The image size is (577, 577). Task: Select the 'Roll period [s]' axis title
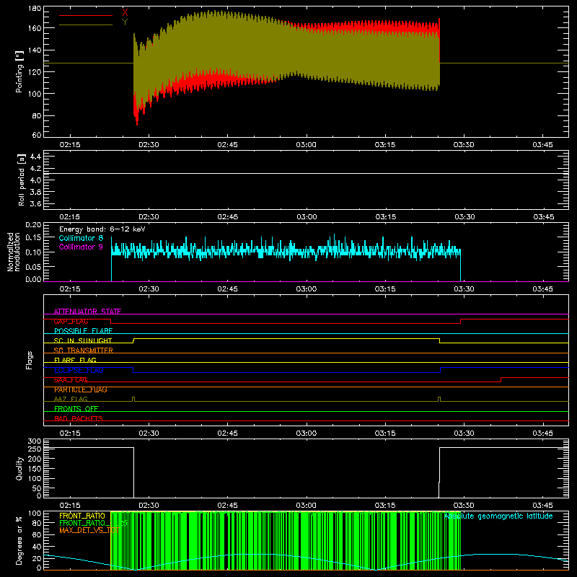click(22, 180)
